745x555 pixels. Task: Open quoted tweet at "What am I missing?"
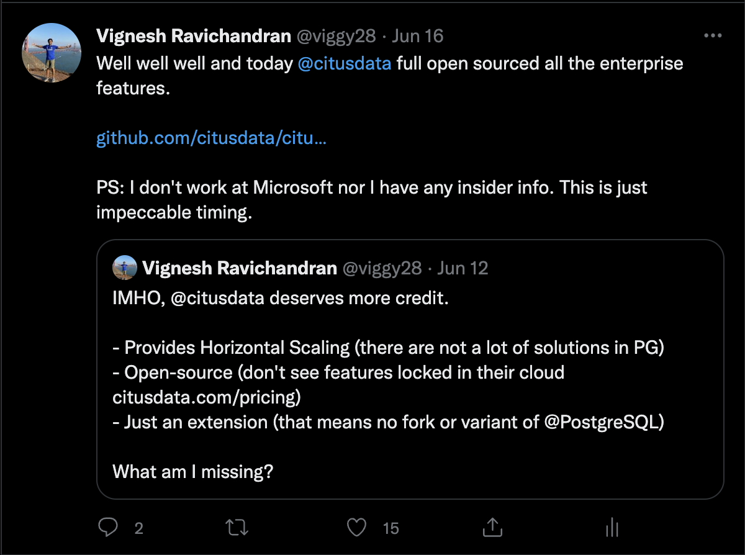pos(192,471)
